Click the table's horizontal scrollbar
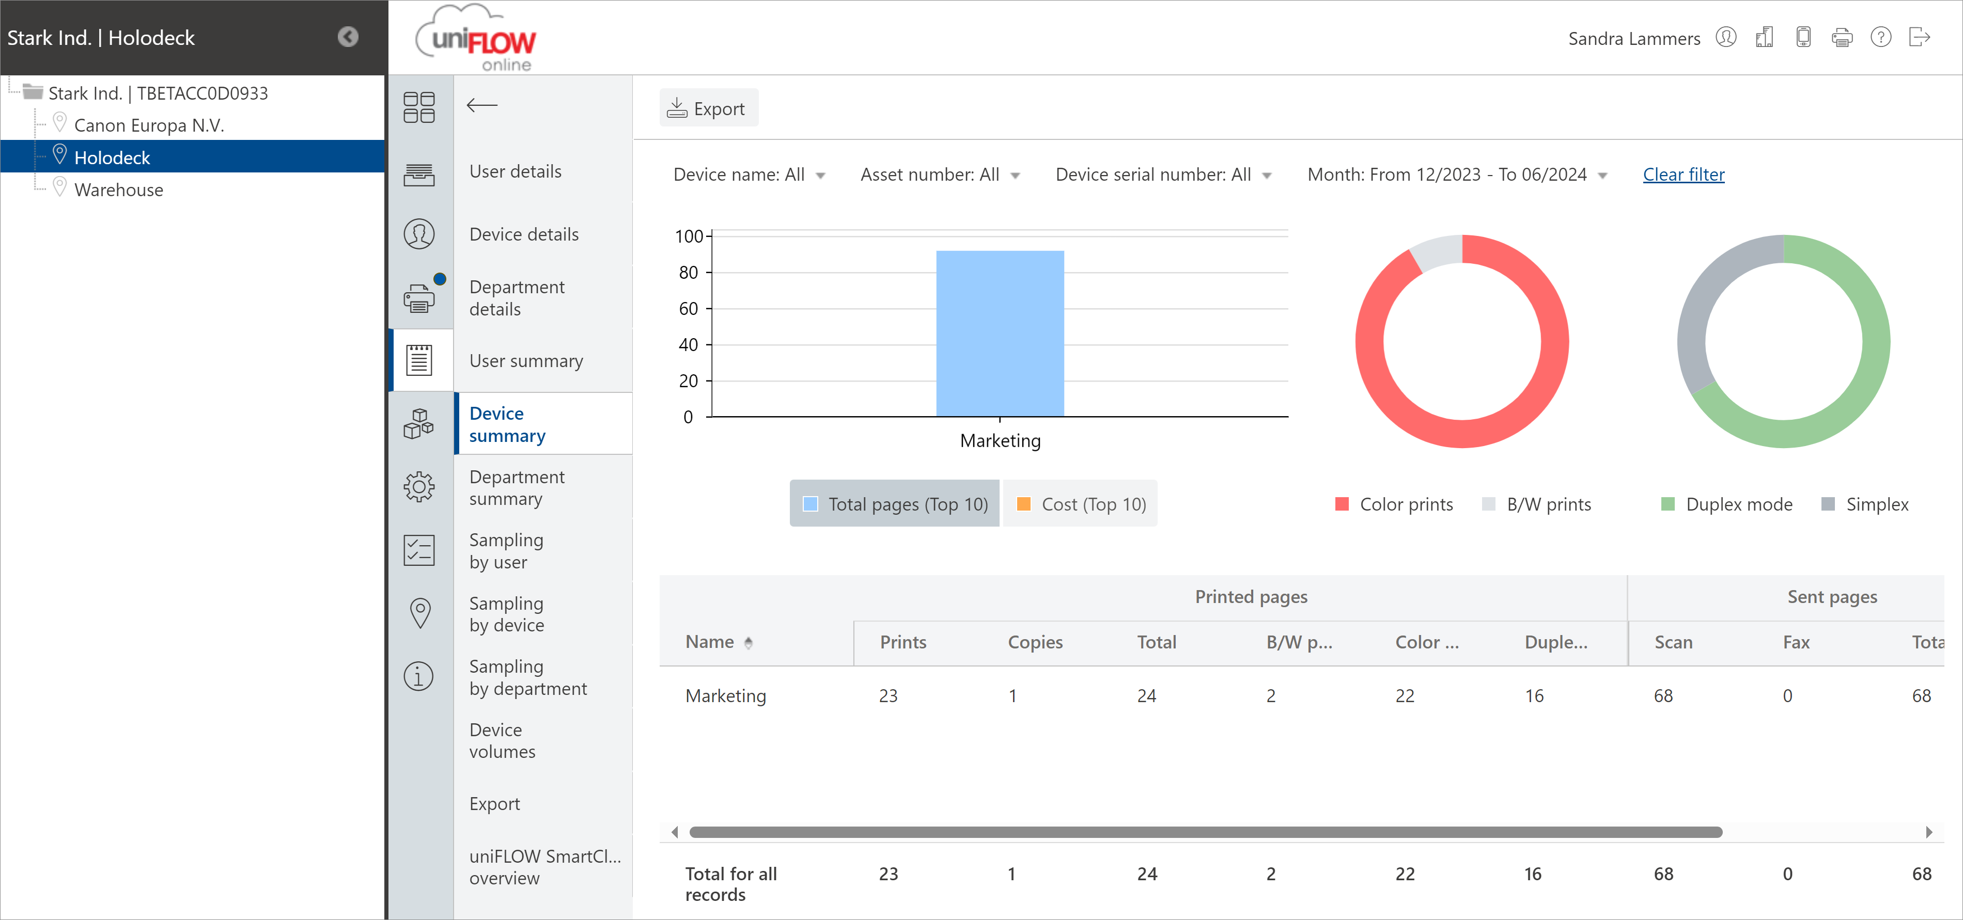1963x920 pixels. (1205, 832)
